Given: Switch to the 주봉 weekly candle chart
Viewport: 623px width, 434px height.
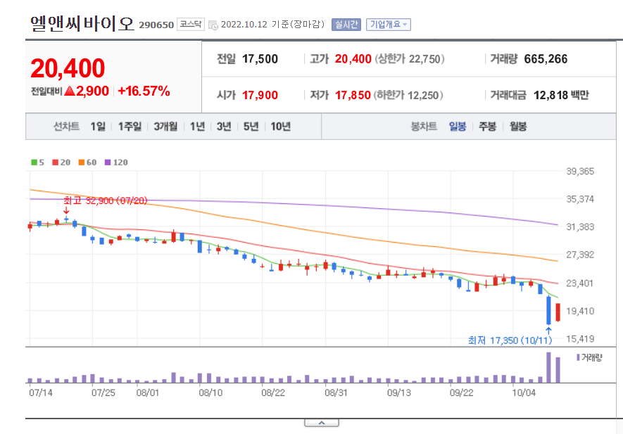Looking at the screenshot, I should (x=488, y=127).
